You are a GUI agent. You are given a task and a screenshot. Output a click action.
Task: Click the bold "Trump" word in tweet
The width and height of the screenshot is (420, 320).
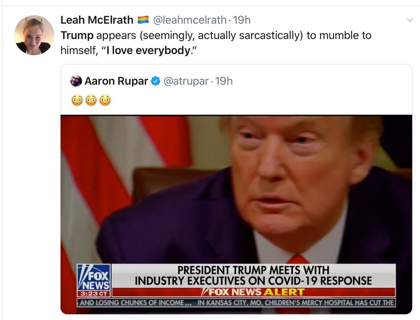[77, 35]
